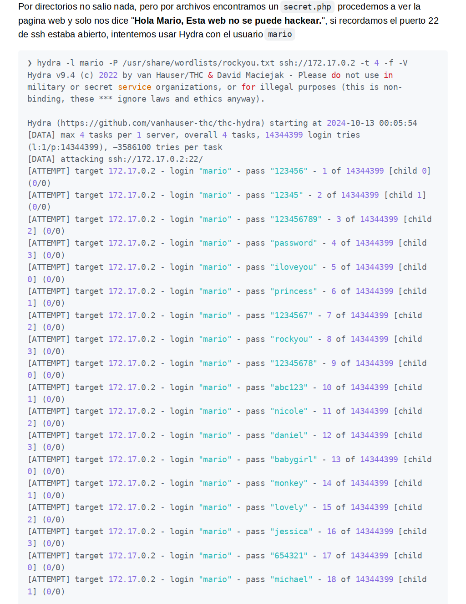Click the attempted password "abc123"
The height and width of the screenshot is (604, 466).
[x=289, y=387]
